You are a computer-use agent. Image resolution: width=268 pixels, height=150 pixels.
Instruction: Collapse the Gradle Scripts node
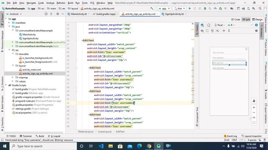click(6, 85)
